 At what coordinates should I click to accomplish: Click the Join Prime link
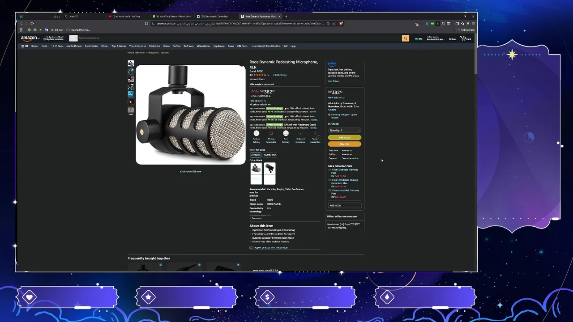[333, 81]
